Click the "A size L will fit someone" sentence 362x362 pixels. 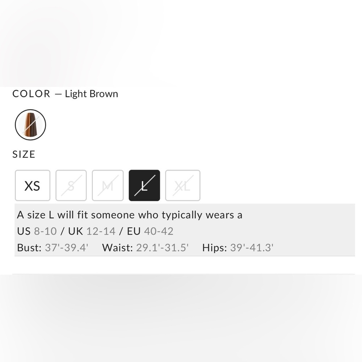(130, 215)
